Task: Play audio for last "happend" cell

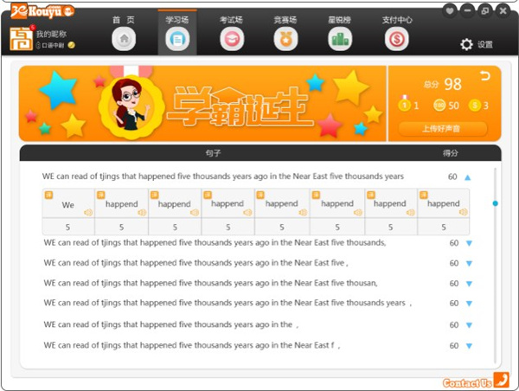Action: click(463, 212)
